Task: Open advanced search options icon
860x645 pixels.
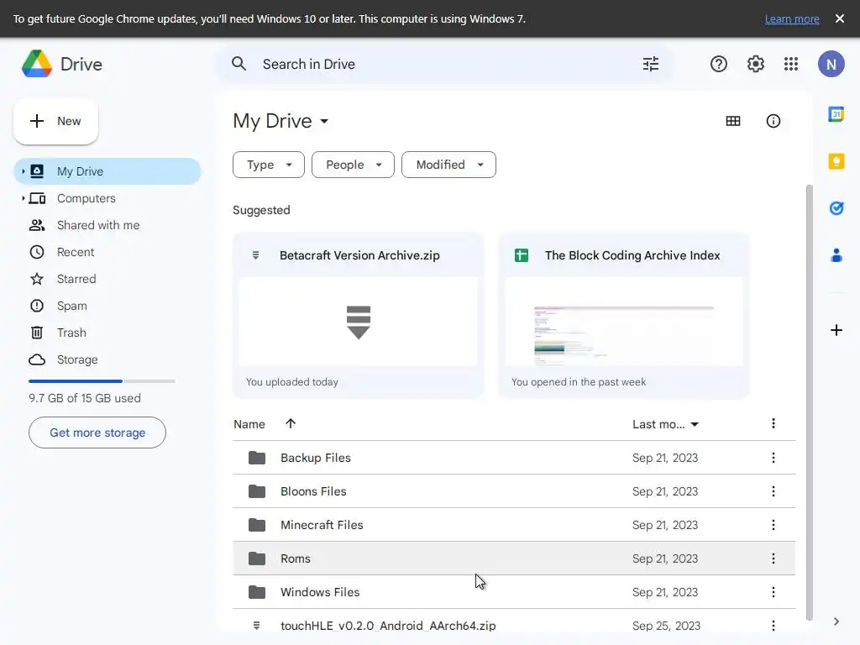Action: click(x=651, y=64)
